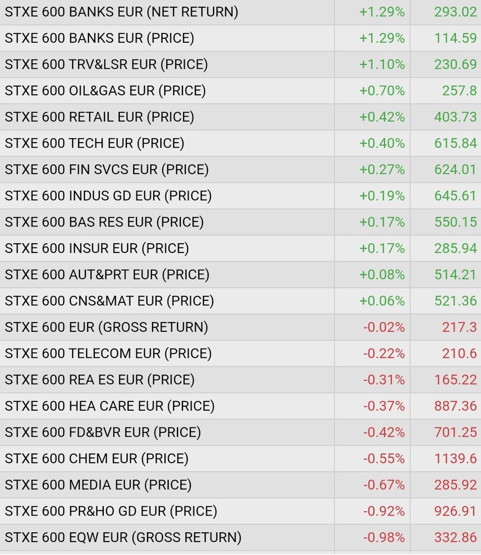Select STXE 600 BAS RES EUR row
This screenshot has width=481, height=555.
[x=104, y=222]
